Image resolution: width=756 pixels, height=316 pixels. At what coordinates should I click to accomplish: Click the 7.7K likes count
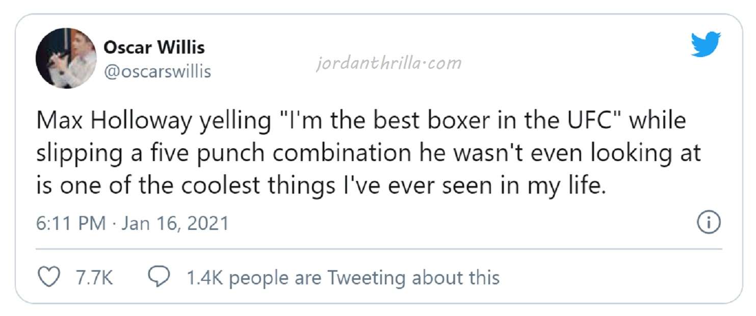(x=94, y=278)
